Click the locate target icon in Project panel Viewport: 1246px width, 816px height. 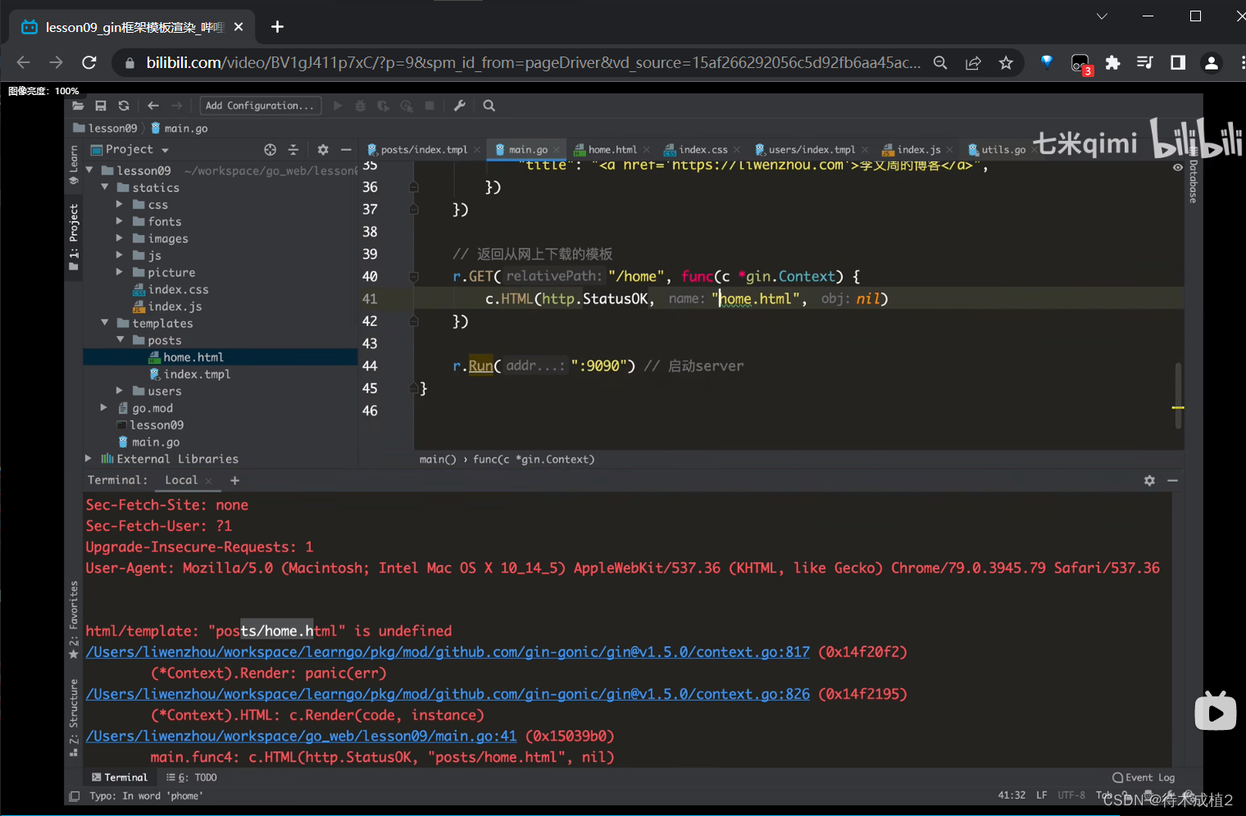pos(271,150)
